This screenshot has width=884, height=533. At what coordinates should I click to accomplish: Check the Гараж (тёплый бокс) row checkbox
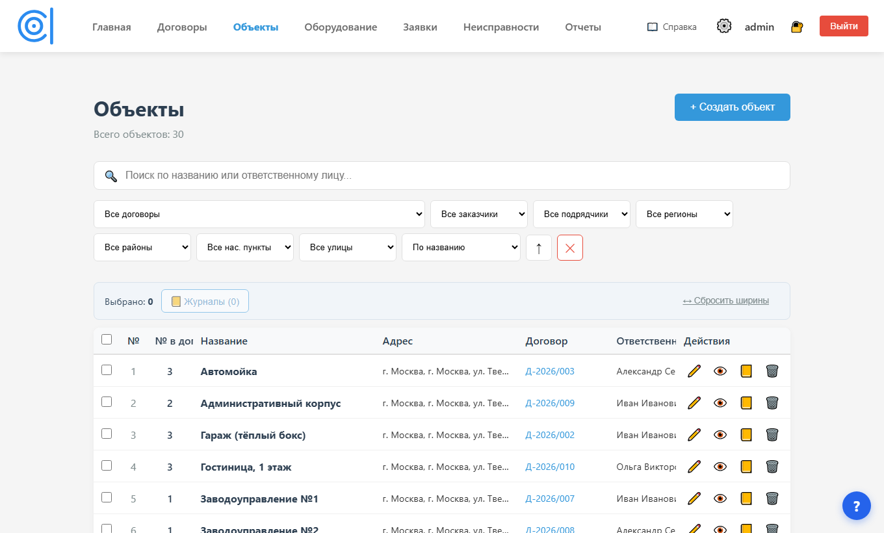107,434
